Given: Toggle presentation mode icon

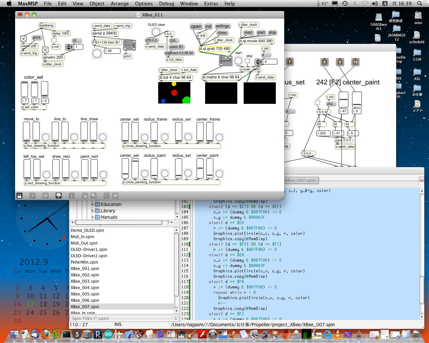Looking at the screenshot, I should click(x=59, y=196).
